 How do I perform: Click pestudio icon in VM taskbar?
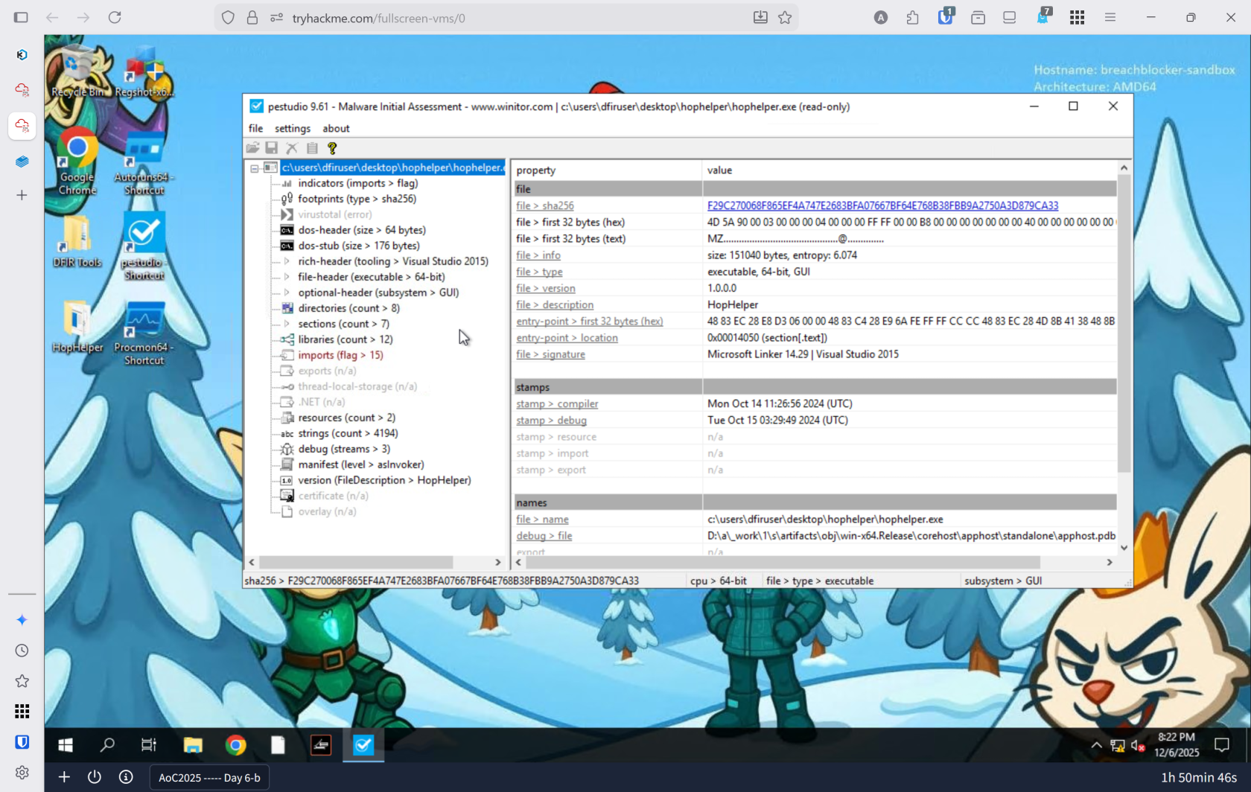coord(363,745)
